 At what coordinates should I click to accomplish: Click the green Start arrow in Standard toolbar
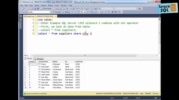click(x=99, y=9)
